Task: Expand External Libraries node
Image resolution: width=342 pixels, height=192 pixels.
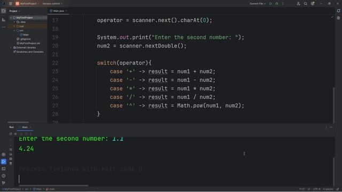Action: [11, 47]
